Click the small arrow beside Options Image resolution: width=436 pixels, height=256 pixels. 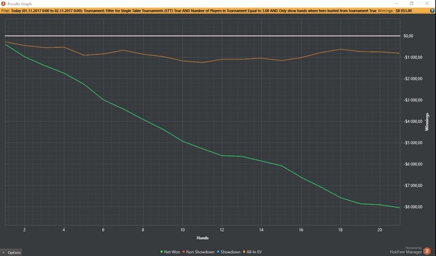3,252
